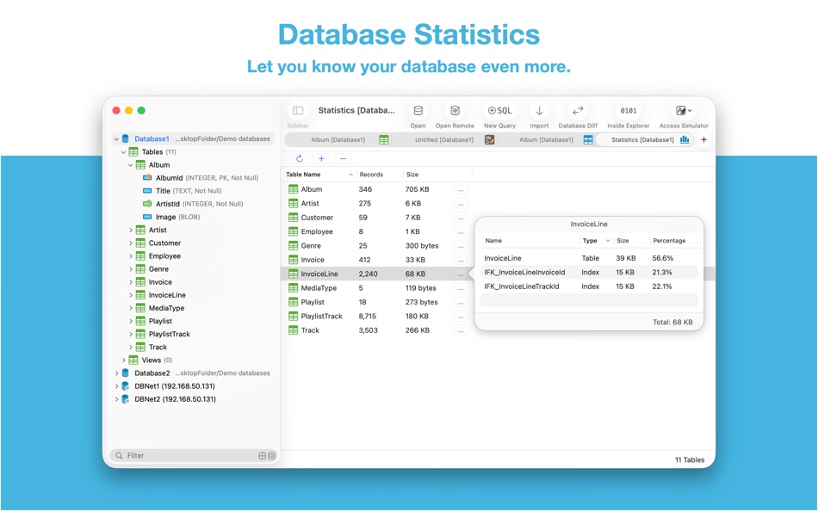The width and height of the screenshot is (818, 511).
Task: Open the Database Diff tool
Action: 577,110
